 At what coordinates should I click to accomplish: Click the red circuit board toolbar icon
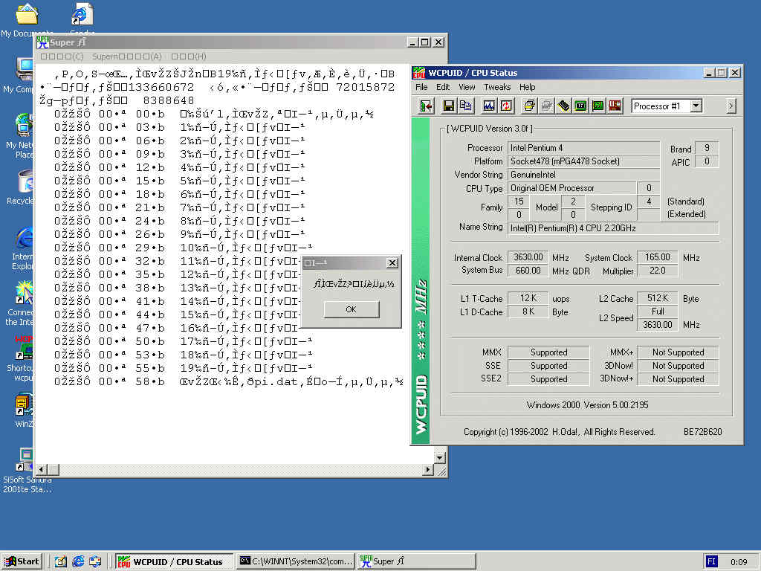615,106
